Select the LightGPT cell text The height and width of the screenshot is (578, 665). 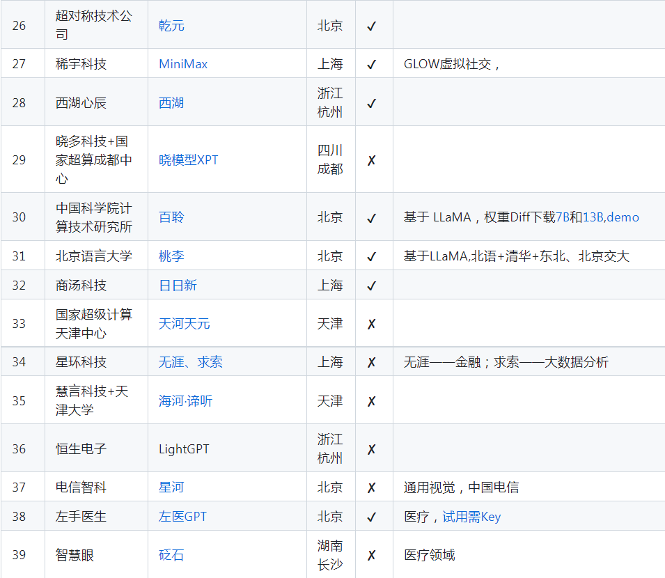(184, 449)
